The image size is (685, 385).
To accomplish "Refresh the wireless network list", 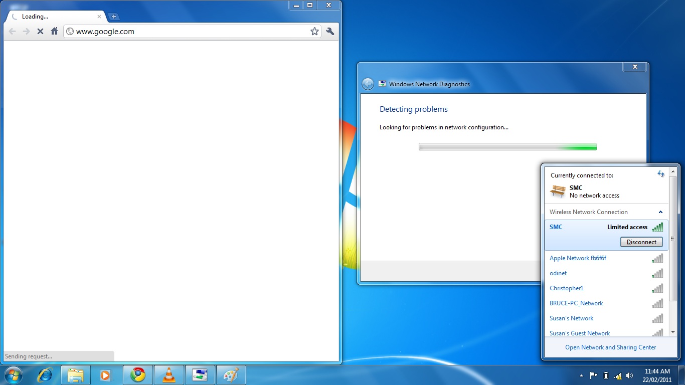I will coord(661,174).
